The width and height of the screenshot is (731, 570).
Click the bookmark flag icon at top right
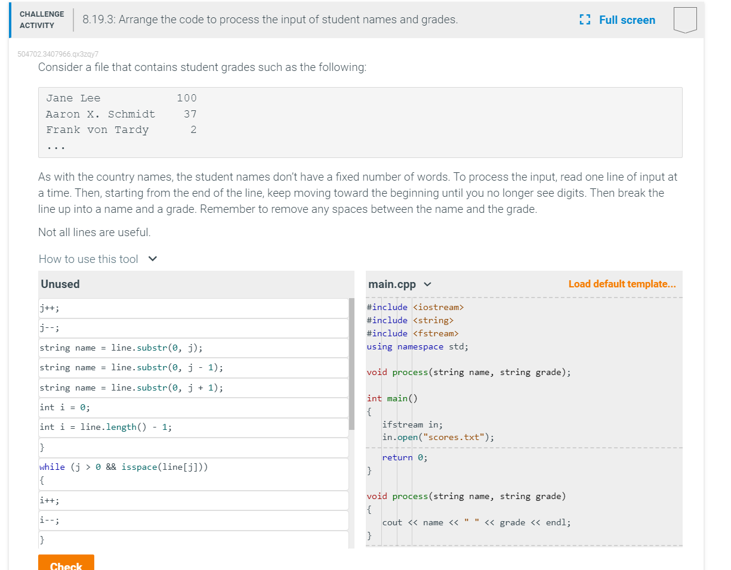[x=685, y=20]
